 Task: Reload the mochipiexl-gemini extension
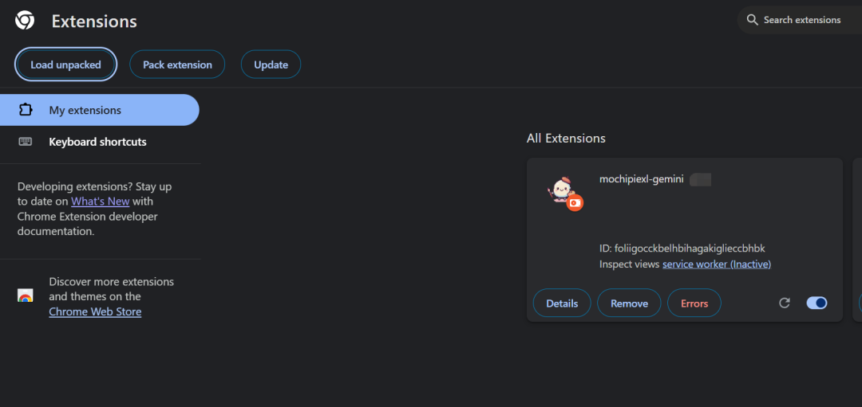(x=785, y=303)
